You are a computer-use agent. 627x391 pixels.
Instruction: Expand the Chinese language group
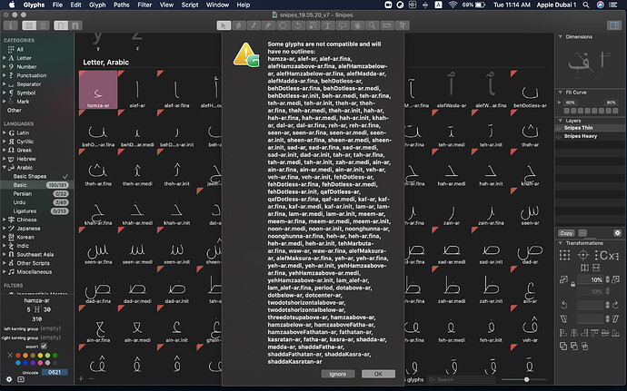pos(5,220)
